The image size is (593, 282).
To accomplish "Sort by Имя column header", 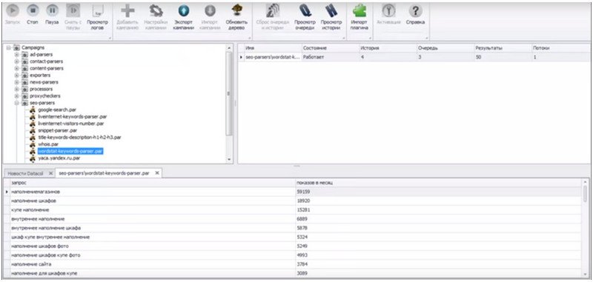I will [272, 48].
